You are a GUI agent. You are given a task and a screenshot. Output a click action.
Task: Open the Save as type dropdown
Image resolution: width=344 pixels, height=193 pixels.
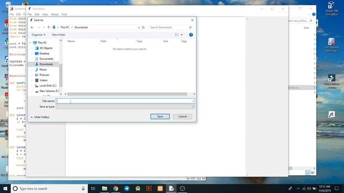[125, 107]
